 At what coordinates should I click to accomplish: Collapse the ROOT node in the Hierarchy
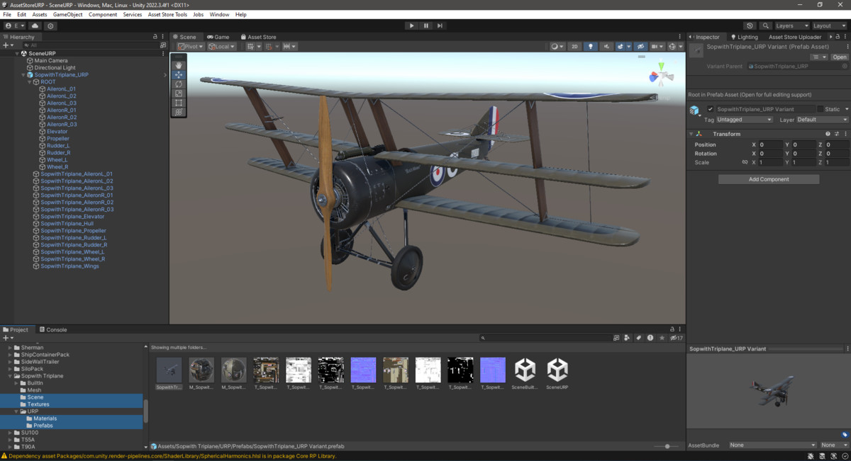coord(28,81)
